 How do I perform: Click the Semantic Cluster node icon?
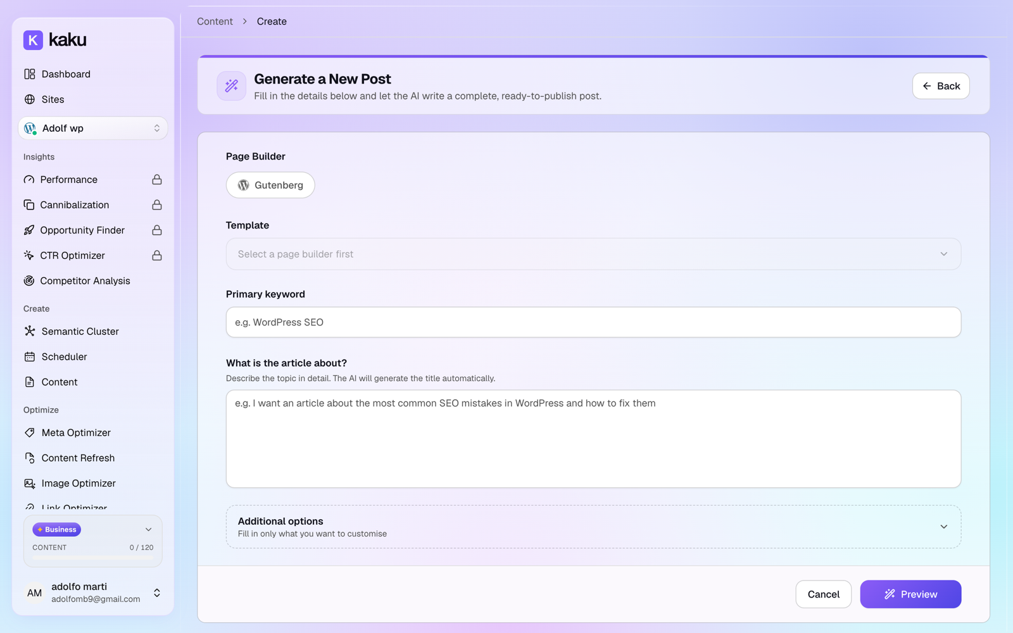coord(30,331)
